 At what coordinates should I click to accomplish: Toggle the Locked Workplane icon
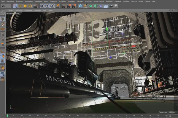(x=2, y=74)
